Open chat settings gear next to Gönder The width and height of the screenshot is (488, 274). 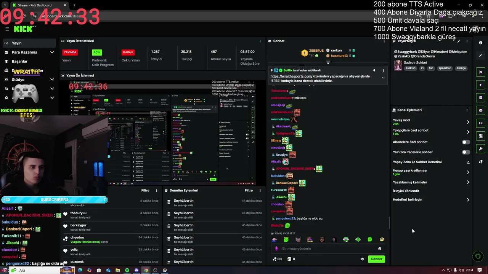tap(363, 259)
